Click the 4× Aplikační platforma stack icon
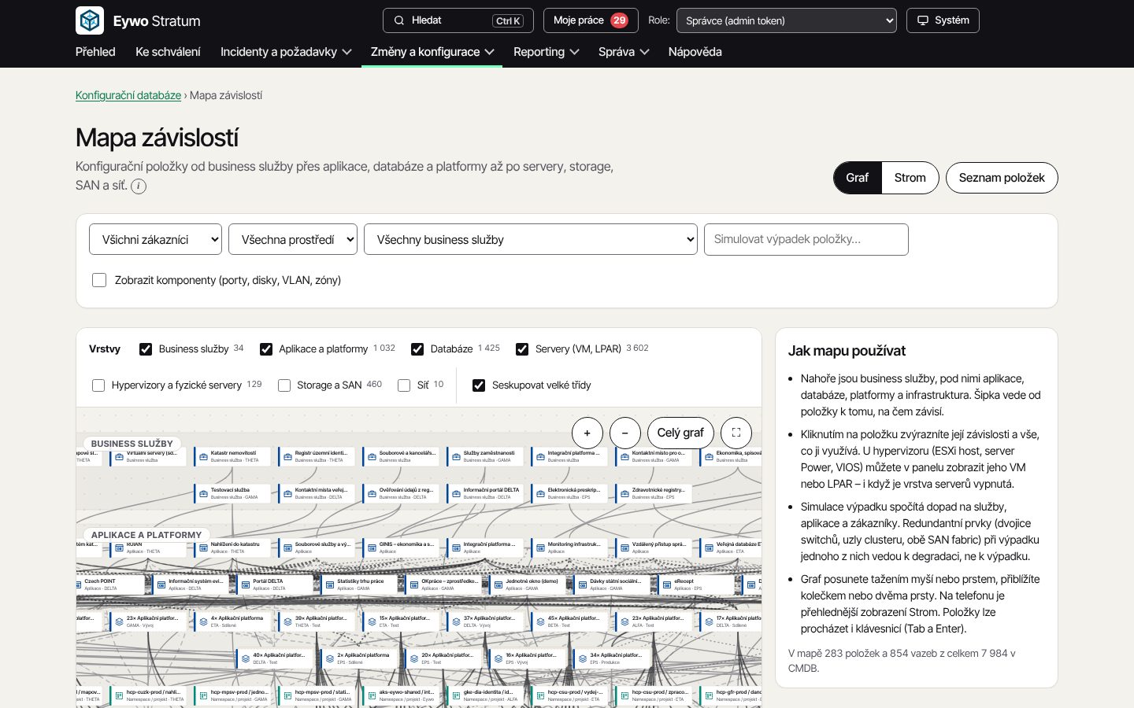 click(x=203, y=621)
